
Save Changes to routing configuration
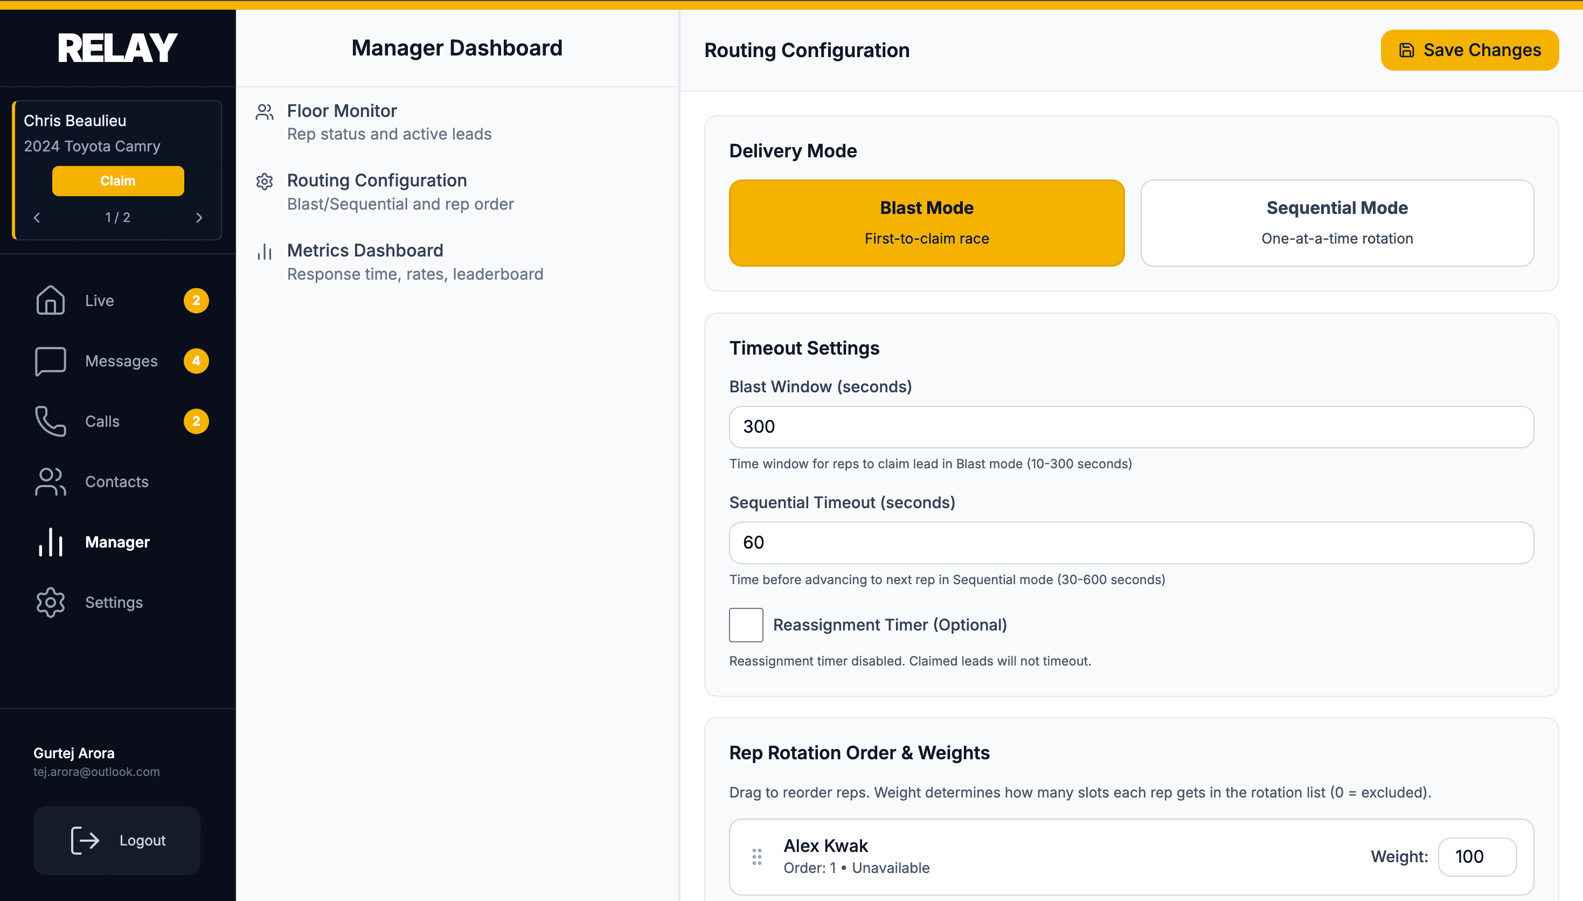point(1469,50)
